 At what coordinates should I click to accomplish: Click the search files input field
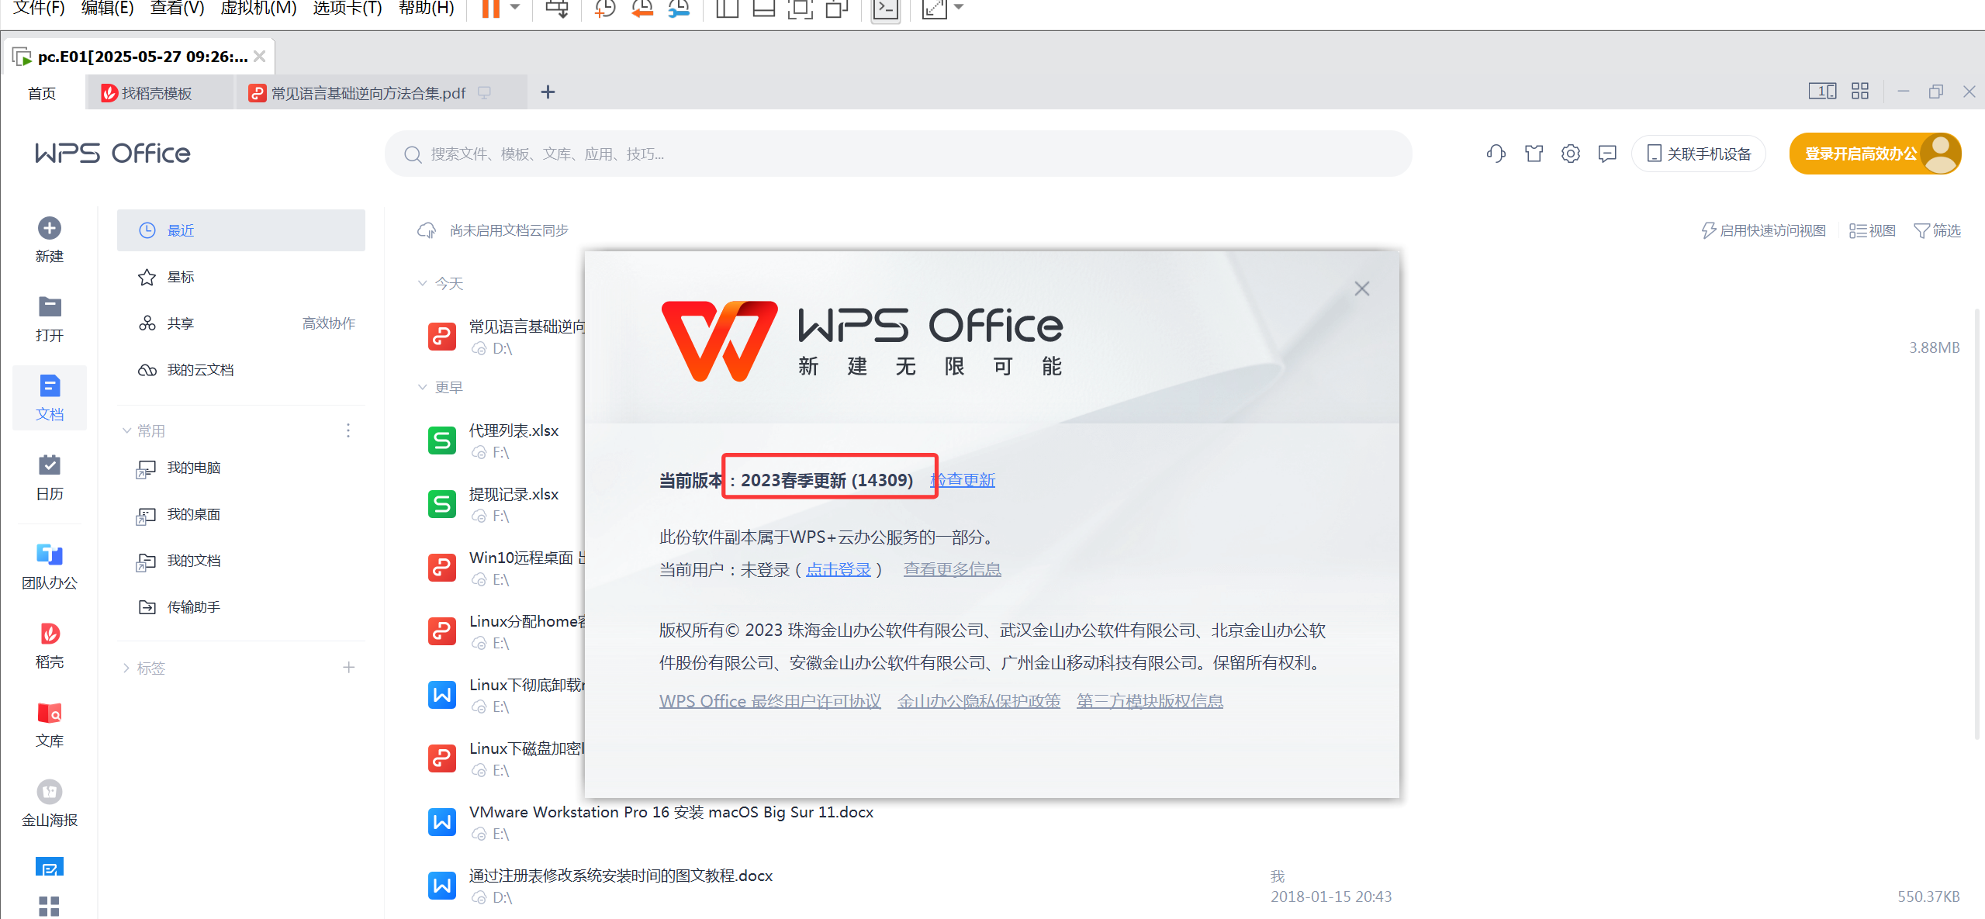(x=898, y=154)
